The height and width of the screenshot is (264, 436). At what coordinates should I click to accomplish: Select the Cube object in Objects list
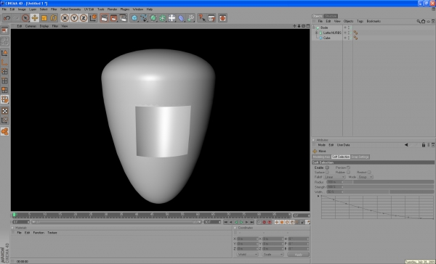327,38
